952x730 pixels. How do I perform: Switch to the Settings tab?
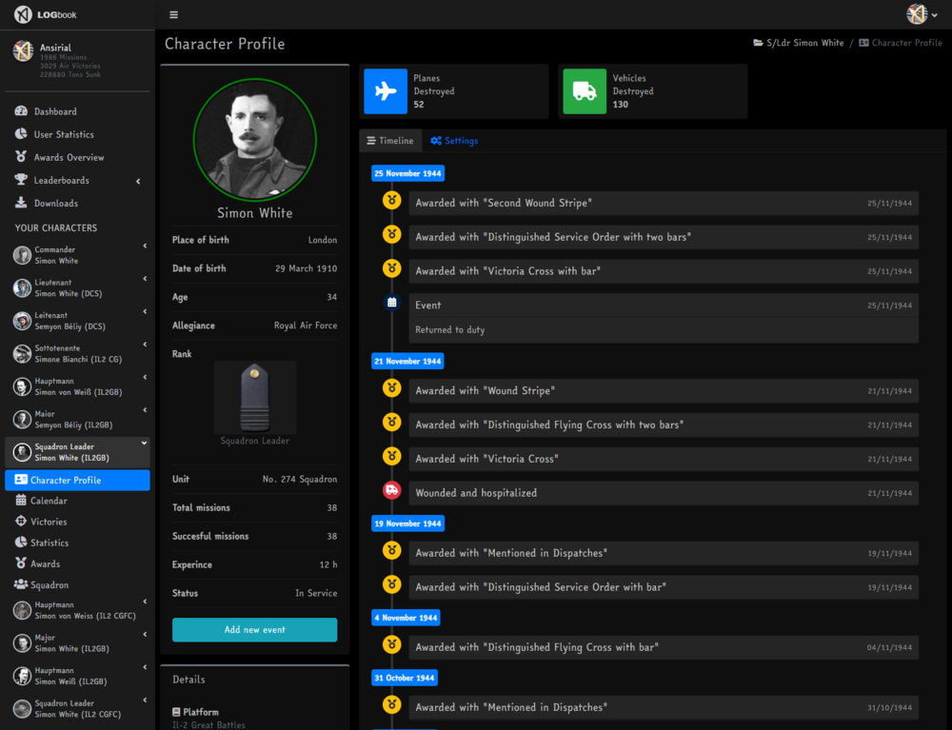click(454, 141)
